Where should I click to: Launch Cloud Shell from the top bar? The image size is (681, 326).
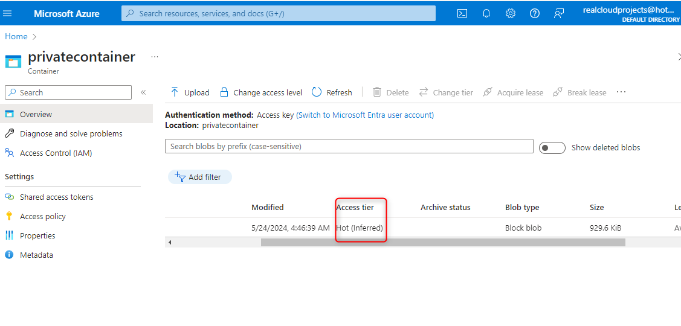pos(462,13)
